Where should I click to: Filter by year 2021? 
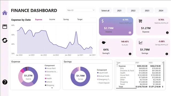(119, 11)
